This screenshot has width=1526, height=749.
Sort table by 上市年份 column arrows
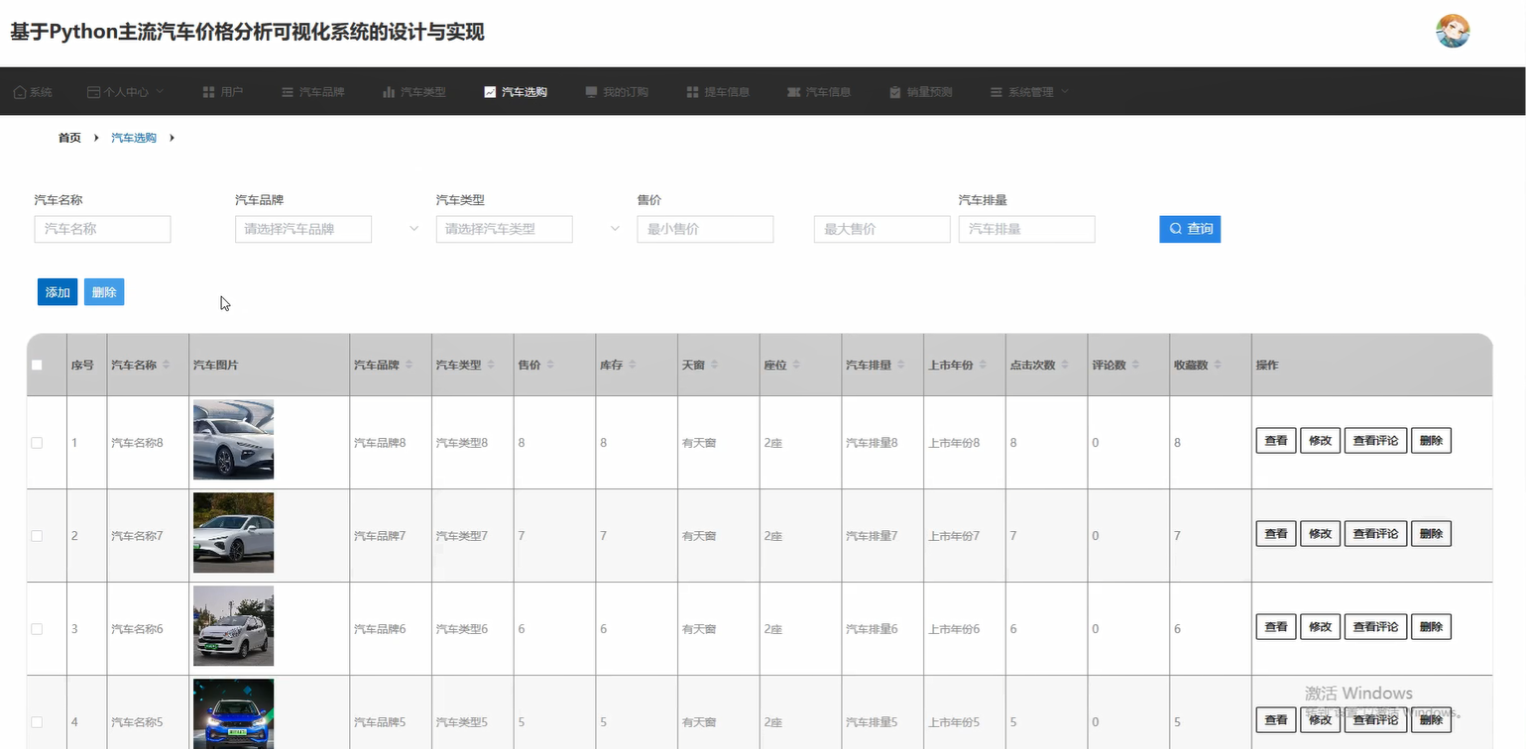click(x=984, y=365)
